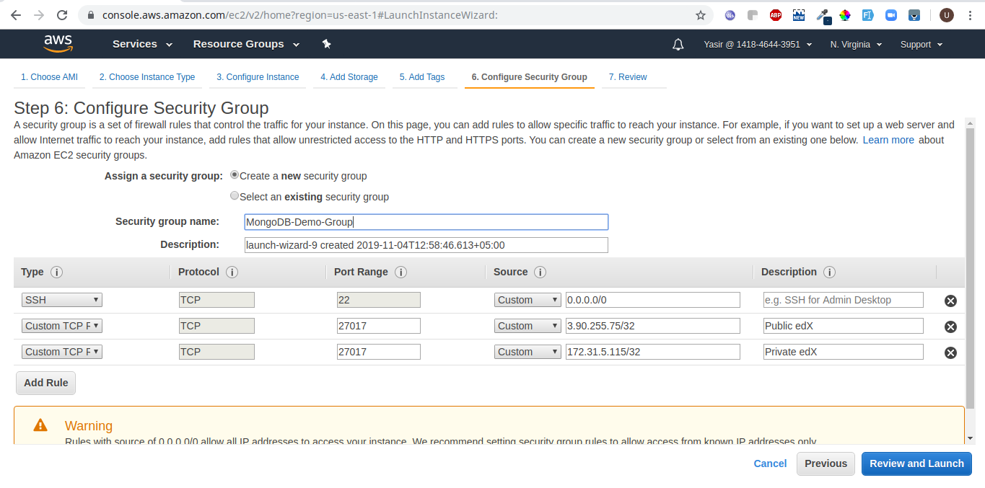Click info icon next to Protocol header
This screenshot has height=488, width=985.
(232, 272)
